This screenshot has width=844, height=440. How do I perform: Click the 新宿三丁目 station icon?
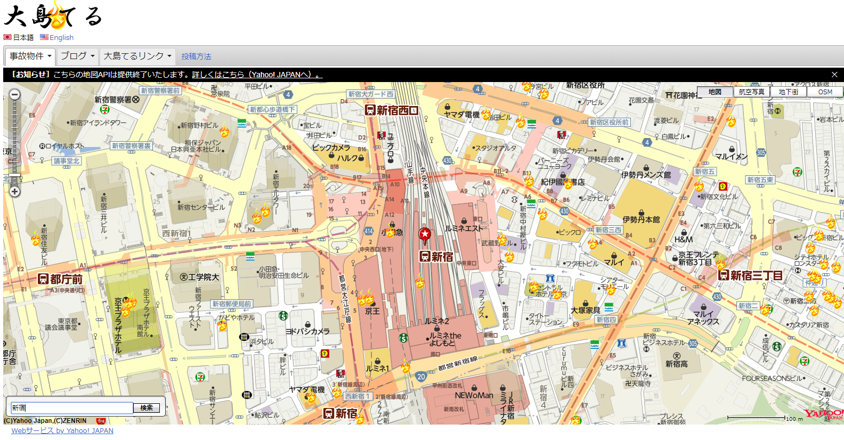coord(724,275)
